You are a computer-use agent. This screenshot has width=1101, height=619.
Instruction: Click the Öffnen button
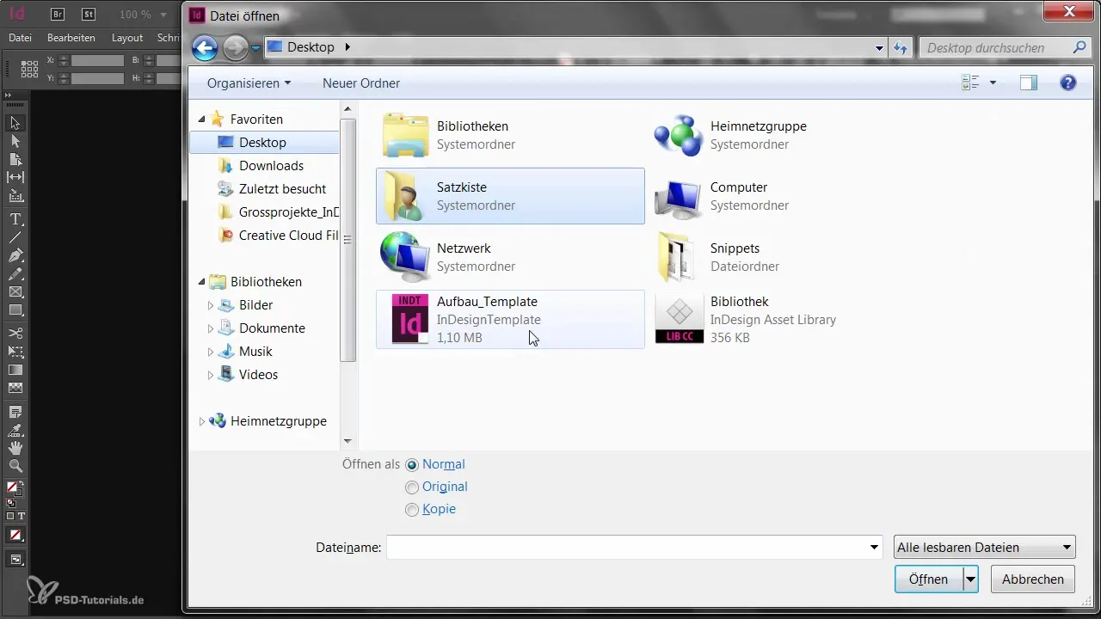pyautogui.click(x=929, y=579)
